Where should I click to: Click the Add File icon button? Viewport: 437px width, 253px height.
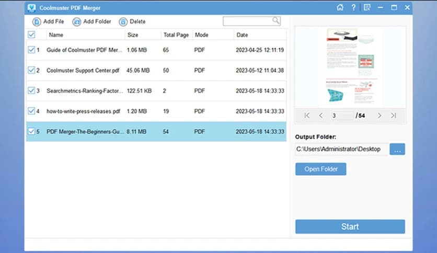pos(37,22)
